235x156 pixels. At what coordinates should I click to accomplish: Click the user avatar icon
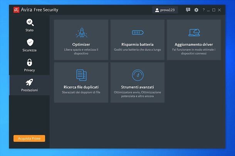[x=157, y=10]
